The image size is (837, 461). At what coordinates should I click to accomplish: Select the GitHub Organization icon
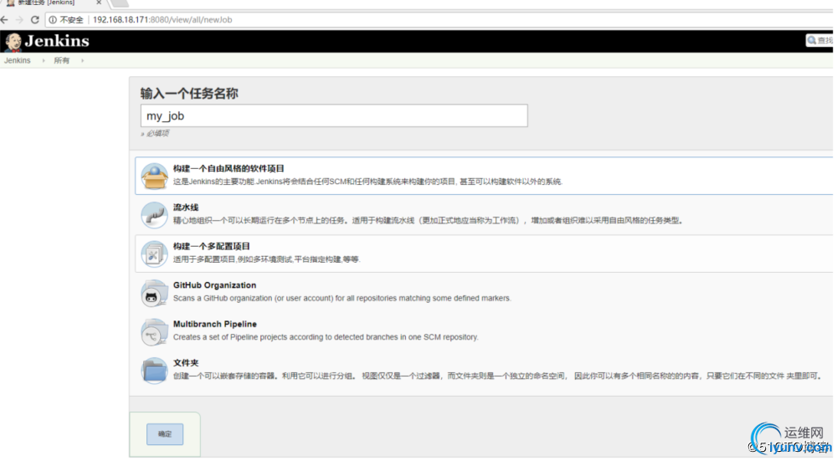click(x=154, y=293)
